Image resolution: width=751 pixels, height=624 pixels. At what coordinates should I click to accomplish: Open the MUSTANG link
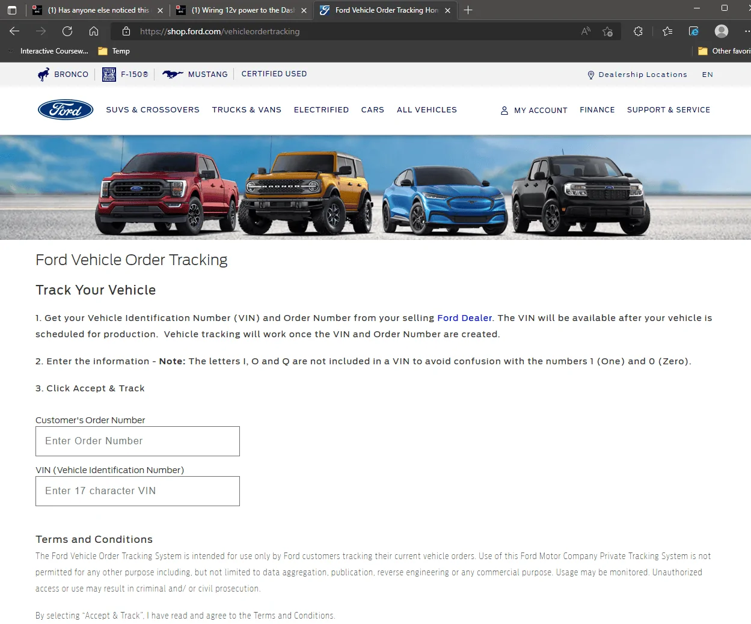(208, 75)
